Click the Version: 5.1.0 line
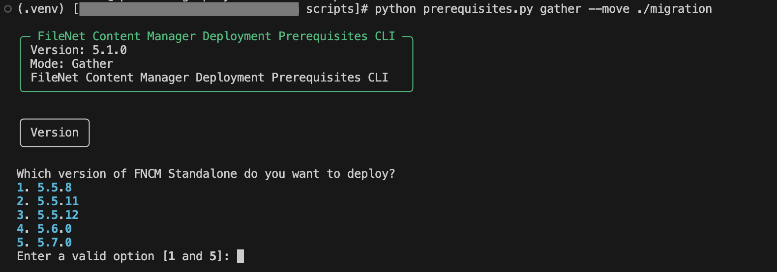 (79, 50)
